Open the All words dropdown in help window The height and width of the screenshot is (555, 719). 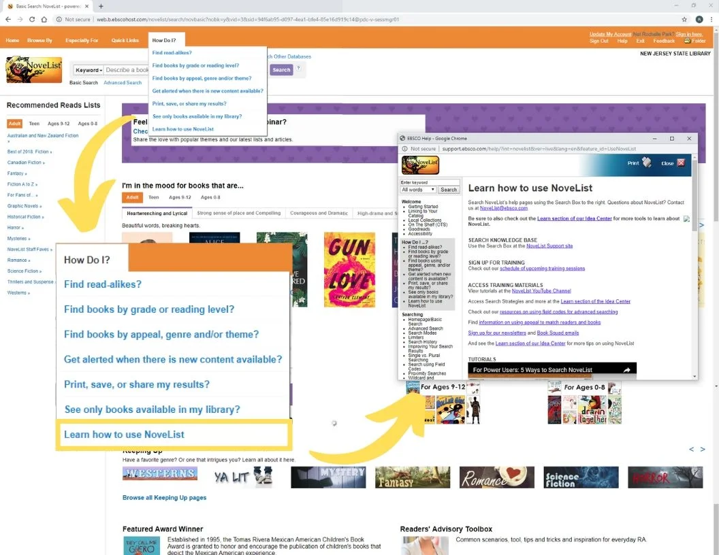coord(418,190)
